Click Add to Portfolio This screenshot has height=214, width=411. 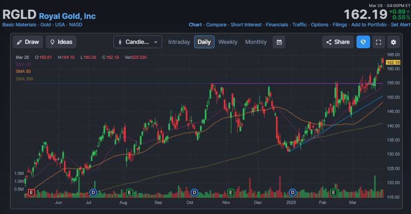click(369, 25)
